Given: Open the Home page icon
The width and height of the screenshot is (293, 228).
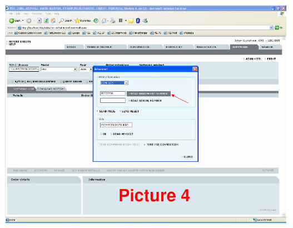Looking at the screenshot, I should click(x=53, y=21).
